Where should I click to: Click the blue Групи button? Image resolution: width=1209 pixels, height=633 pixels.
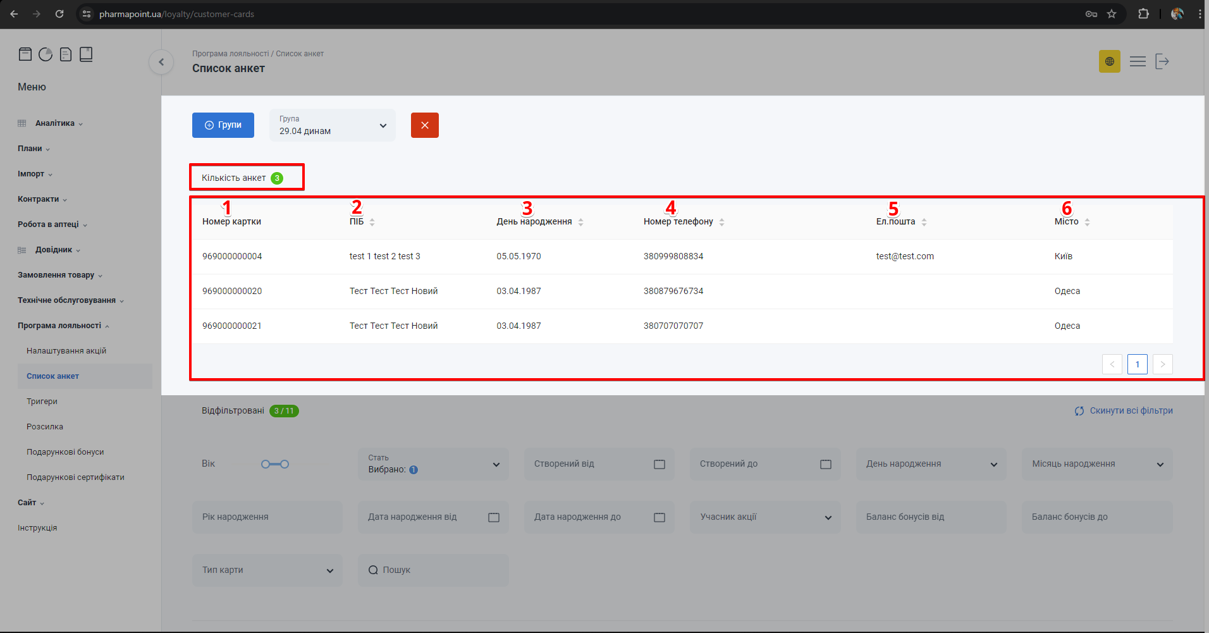223,125
